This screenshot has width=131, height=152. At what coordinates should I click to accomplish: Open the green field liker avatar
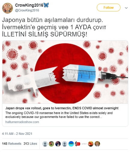[51, 144]
